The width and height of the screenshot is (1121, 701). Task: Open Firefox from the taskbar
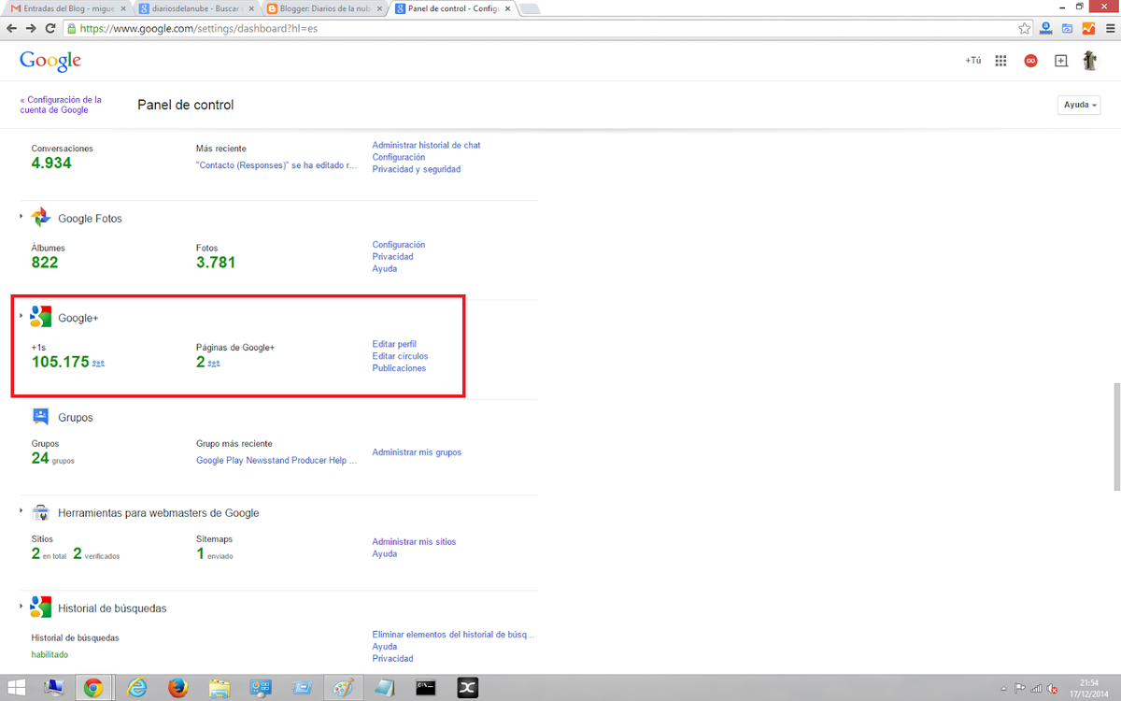[177, 688]
